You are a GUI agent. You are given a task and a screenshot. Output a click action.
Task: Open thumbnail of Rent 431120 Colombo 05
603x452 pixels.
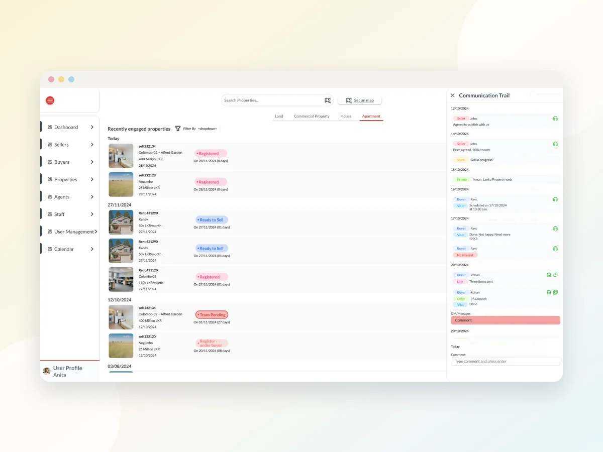121,280
